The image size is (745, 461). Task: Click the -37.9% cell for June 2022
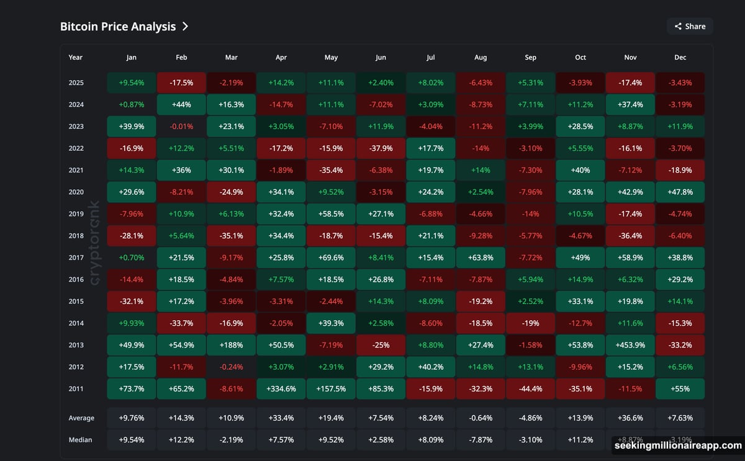click(381, 148)
